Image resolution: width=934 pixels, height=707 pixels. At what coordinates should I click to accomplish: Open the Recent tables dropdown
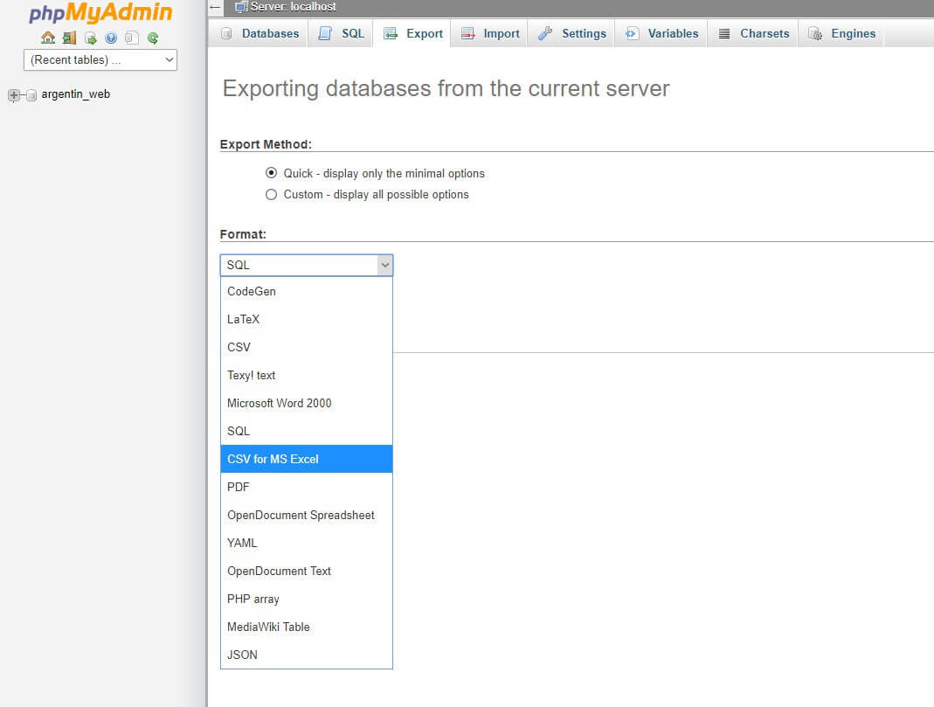click(100, 59)
